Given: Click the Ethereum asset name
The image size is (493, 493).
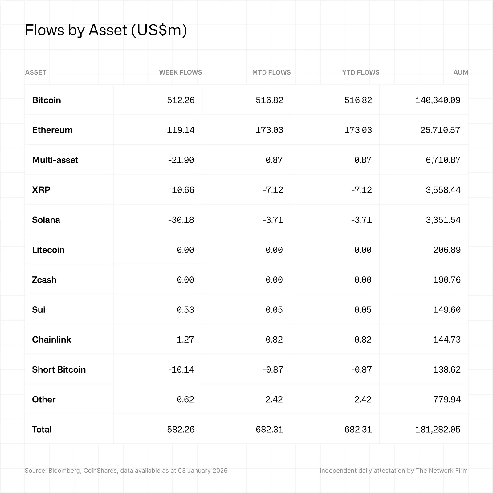Looking at the screenshot, I should tap(52, 130).
